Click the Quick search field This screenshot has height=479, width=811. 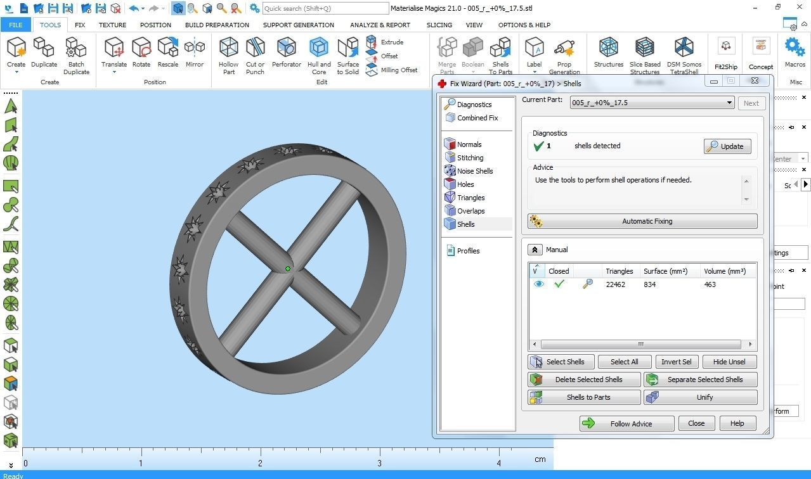pos(325,8)
